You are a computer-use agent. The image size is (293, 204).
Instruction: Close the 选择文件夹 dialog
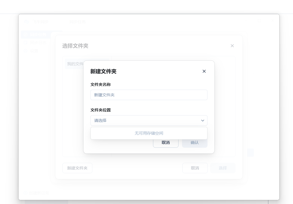click(x=232, y=46)
